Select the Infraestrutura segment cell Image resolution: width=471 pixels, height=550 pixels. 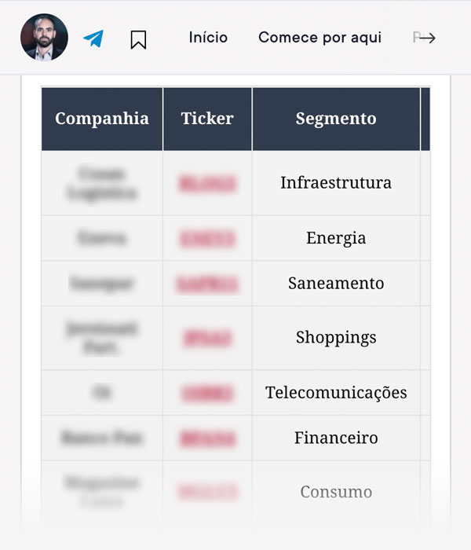click(336, 183)
